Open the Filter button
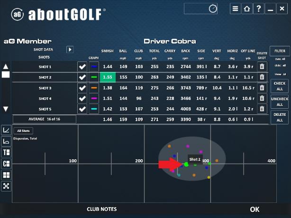The image size is (291, 218). (280, 51)
